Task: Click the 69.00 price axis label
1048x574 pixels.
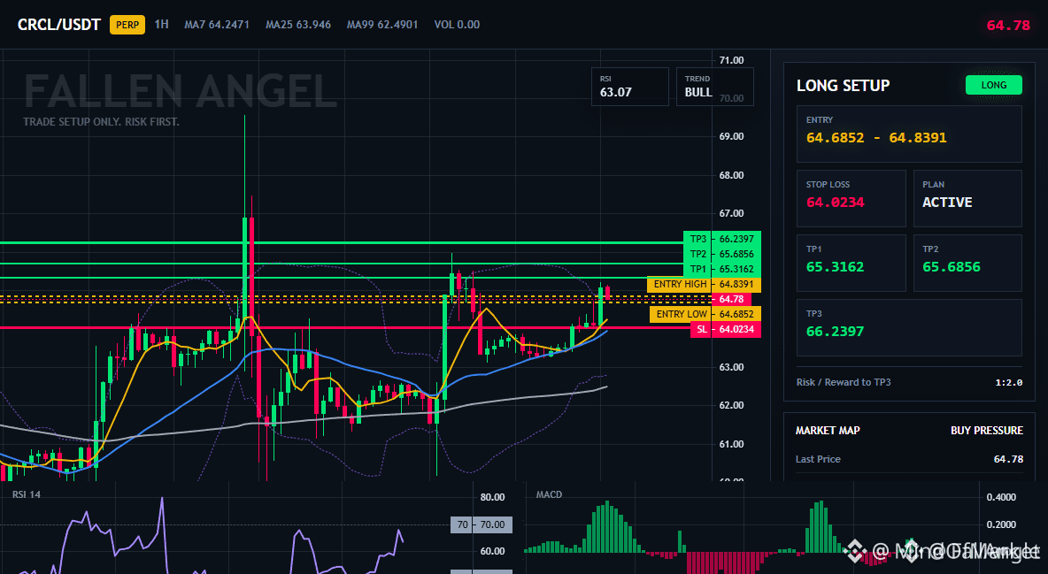Action: click(731, 136)
